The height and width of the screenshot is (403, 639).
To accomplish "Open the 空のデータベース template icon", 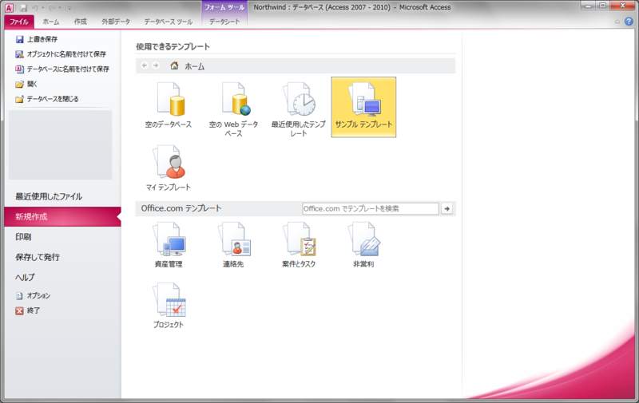I will tap(168, 107).
